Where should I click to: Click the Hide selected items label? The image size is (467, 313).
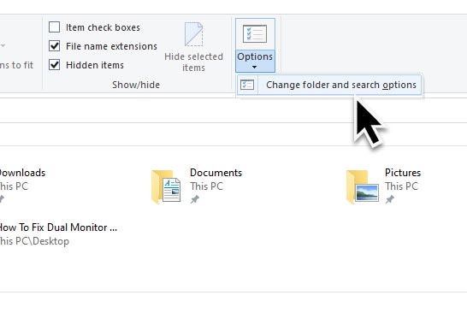(x=193, y=62)
